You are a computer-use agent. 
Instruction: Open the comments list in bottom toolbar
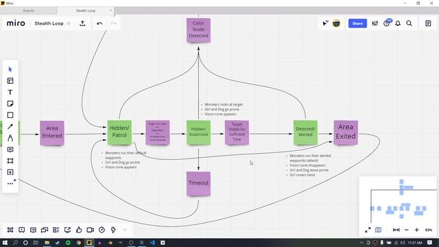[33, 230]
